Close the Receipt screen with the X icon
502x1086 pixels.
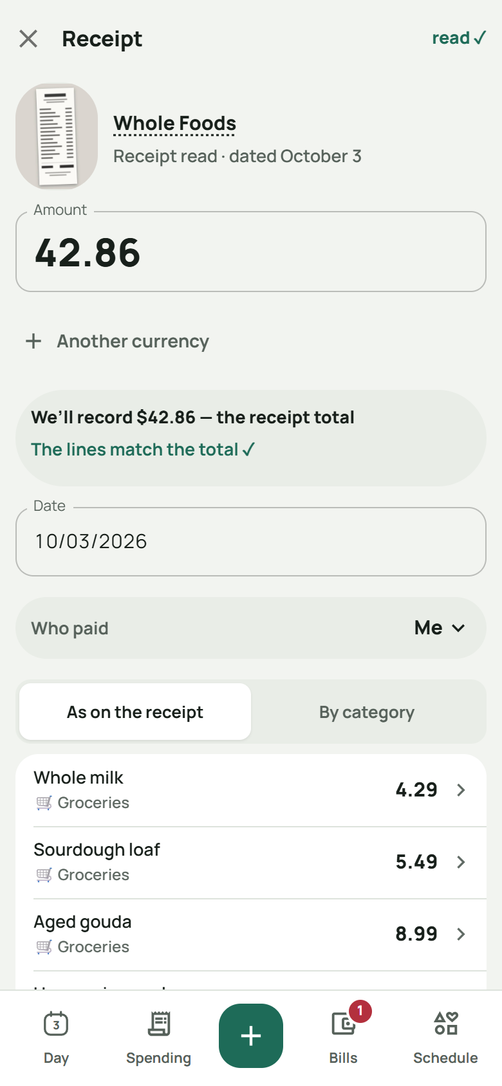click(28, 39)
